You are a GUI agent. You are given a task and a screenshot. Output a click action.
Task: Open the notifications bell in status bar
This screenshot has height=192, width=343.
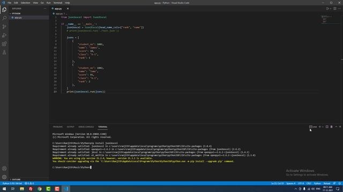[x=339, y=183]
